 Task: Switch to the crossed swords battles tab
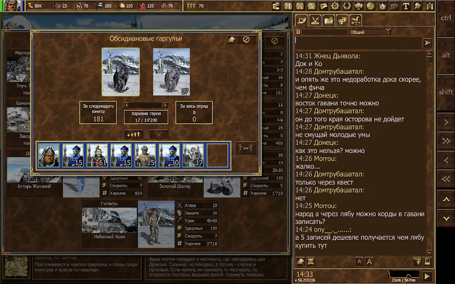315,20
